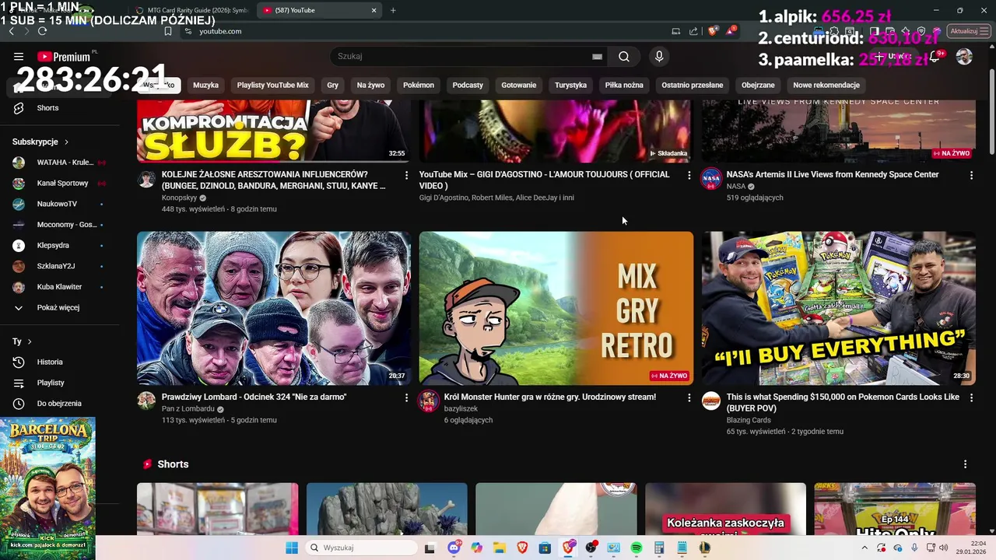Start voice search with microphone icon
Viewport: 996px width, 560px height.
[659, 56]
